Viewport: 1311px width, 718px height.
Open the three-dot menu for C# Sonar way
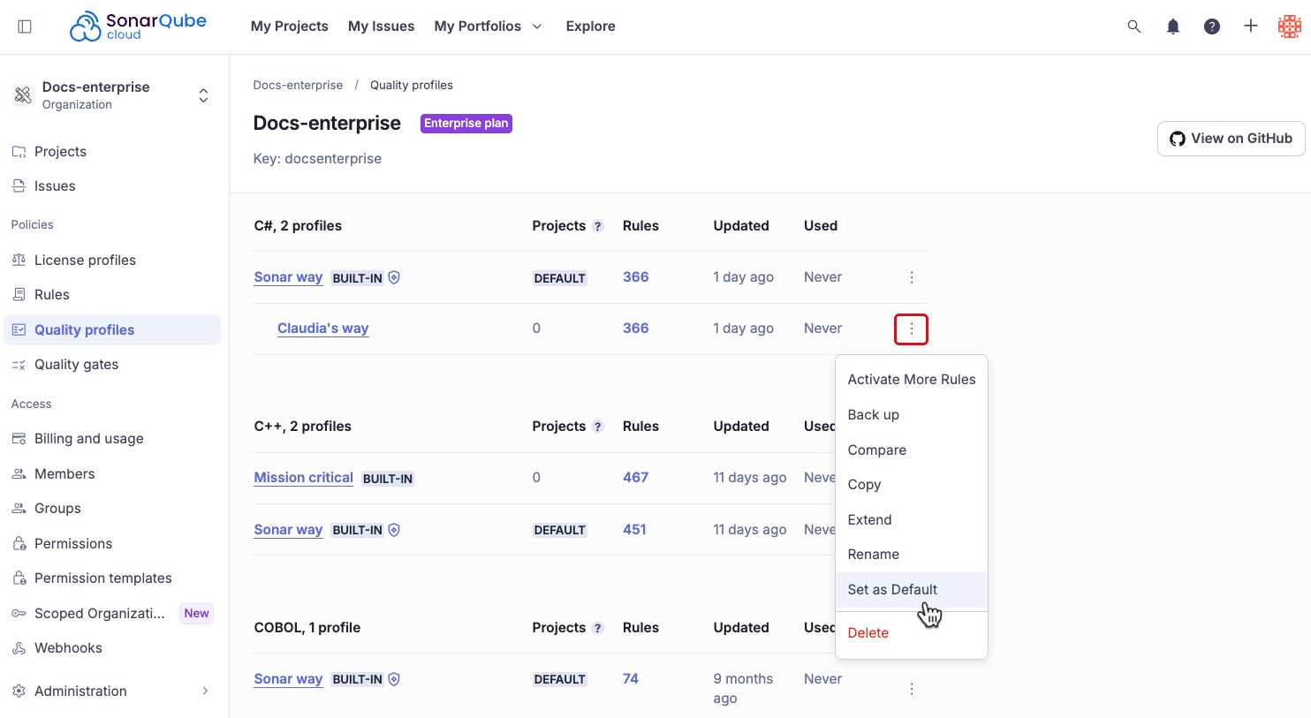pyautogui.click(x=912, y=277)
